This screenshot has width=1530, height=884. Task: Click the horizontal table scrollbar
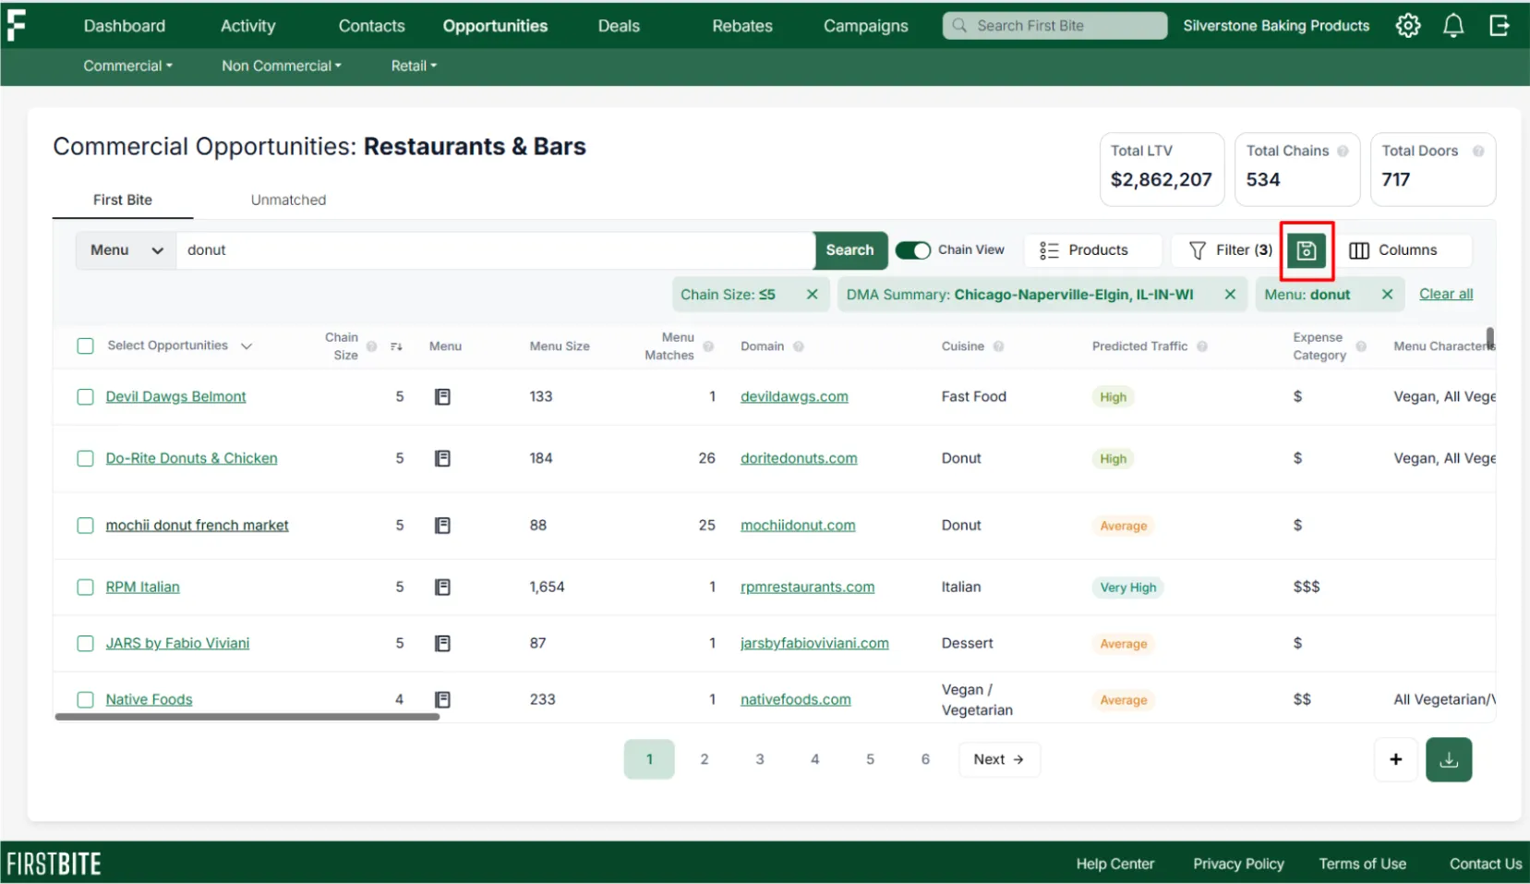247,716
